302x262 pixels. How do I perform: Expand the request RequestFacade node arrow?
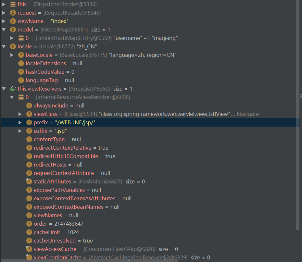[4, 13]
